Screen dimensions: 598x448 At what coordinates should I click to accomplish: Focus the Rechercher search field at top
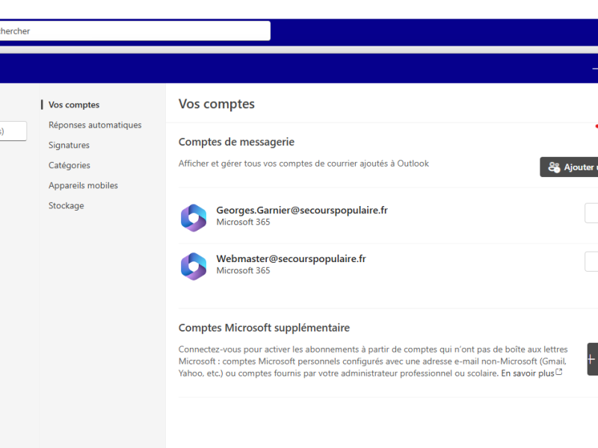pyautogui.click(x=135, y=31)
